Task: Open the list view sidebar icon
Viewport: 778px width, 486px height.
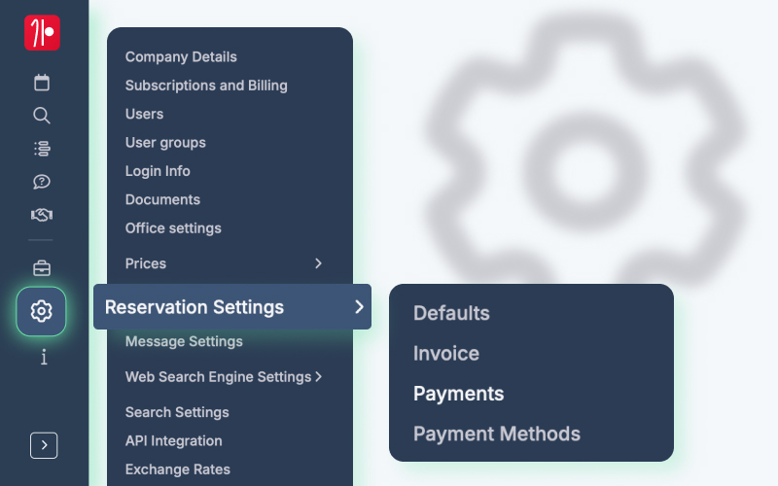Action: 42,149
